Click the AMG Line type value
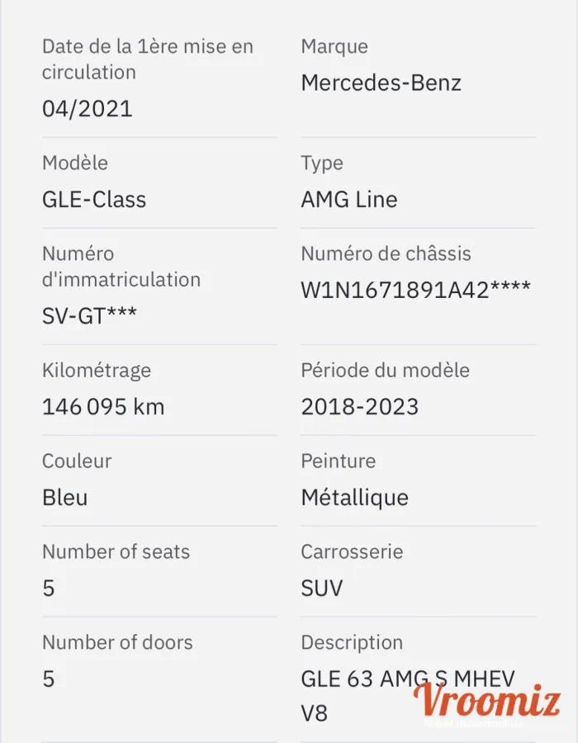Image resolution: width=578 pixels, height=743 pixels. click(x=348, y=200)
